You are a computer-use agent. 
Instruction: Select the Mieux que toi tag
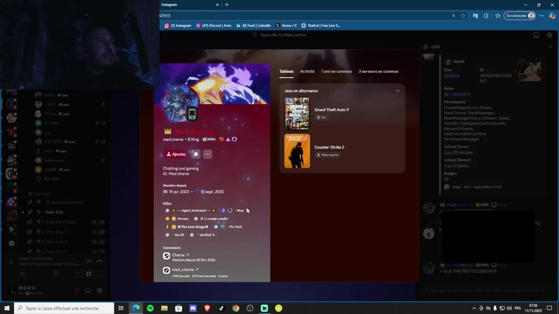(328, 155)
